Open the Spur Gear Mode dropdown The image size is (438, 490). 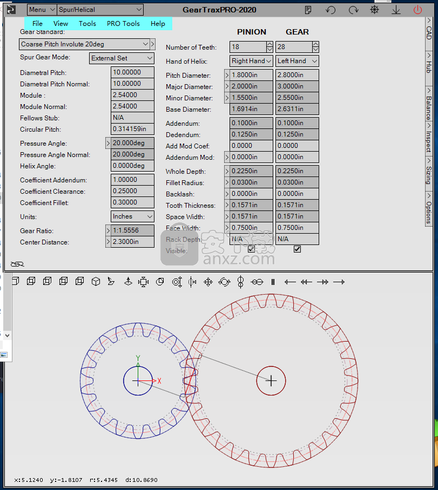point(122,58)
